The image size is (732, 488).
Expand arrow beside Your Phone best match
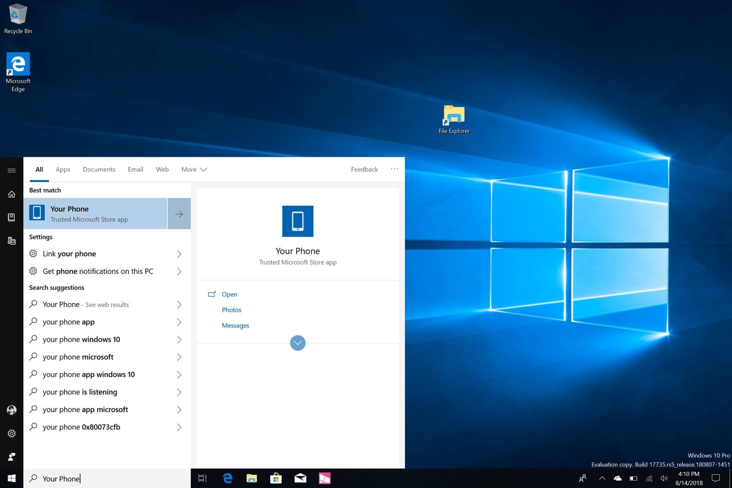[x=179, y=214]
